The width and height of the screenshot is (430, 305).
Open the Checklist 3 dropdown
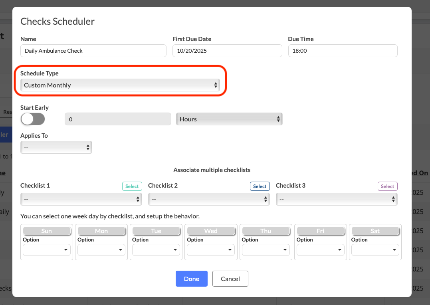[337, 199]
